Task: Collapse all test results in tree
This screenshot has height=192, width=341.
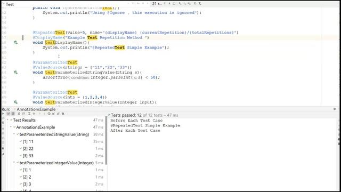Action: pos(34,114)
